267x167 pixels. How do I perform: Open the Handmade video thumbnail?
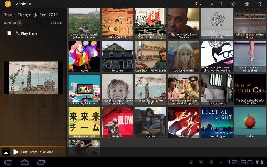[x=217, y=24]
